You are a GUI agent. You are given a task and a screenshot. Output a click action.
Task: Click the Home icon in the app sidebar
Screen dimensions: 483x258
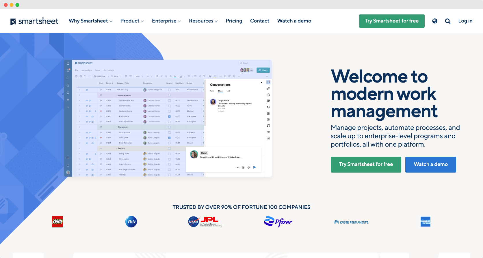(x=68, y=63)
